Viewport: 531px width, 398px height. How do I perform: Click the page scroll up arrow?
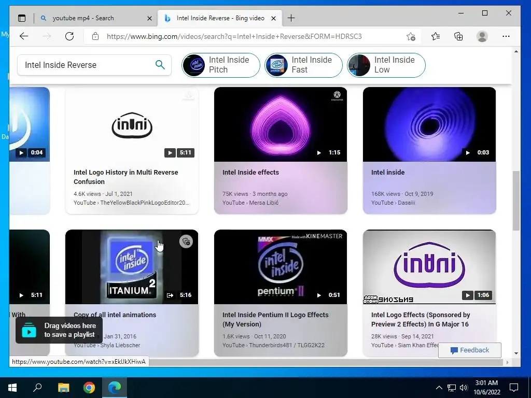516,52
